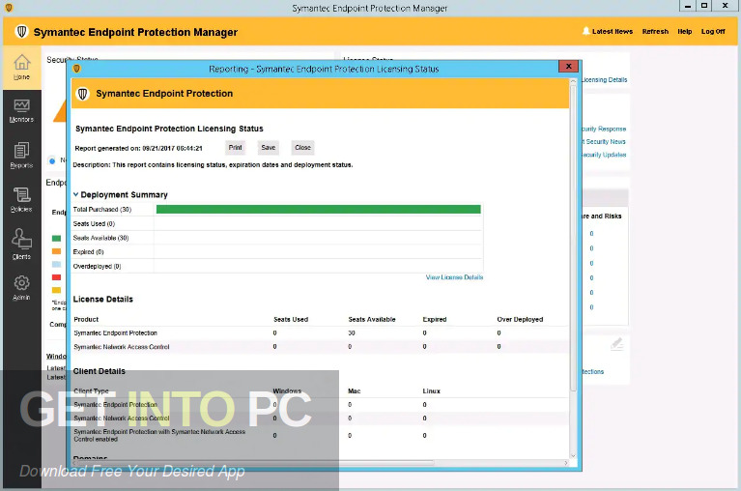
Task: Open the Policies section in the sidebar
Action: click(22, 199)
